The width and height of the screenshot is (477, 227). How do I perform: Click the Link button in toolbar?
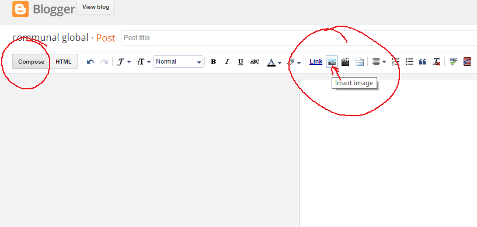[x=316, y=62]
